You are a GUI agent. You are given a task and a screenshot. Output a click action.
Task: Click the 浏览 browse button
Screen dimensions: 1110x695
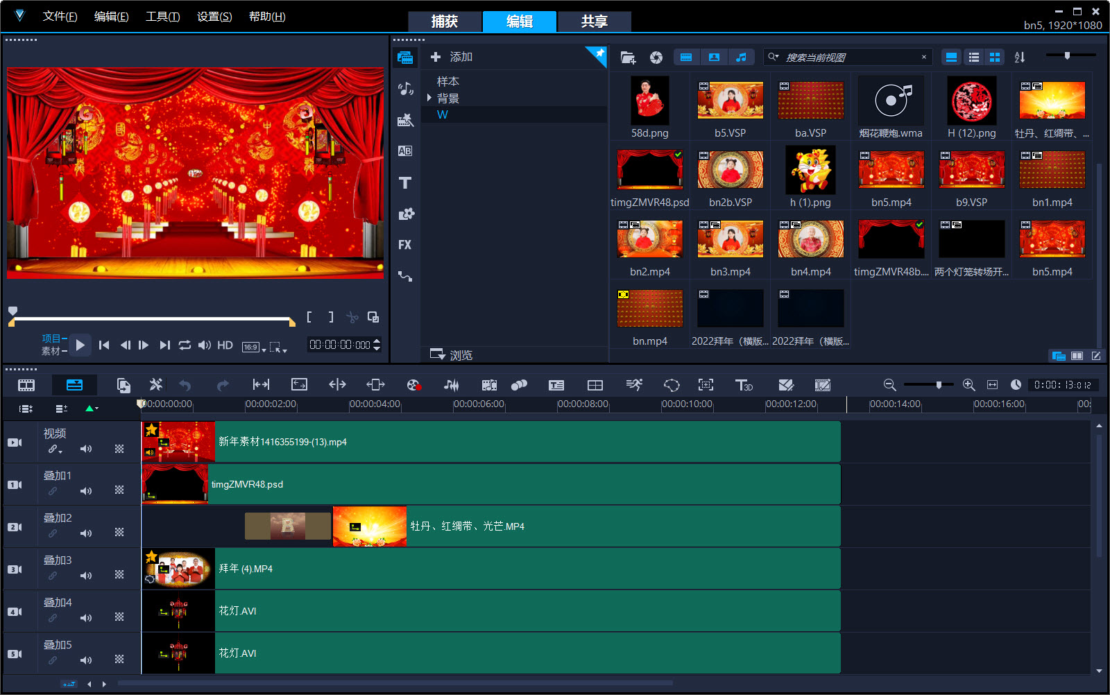(x=452, y=354)
